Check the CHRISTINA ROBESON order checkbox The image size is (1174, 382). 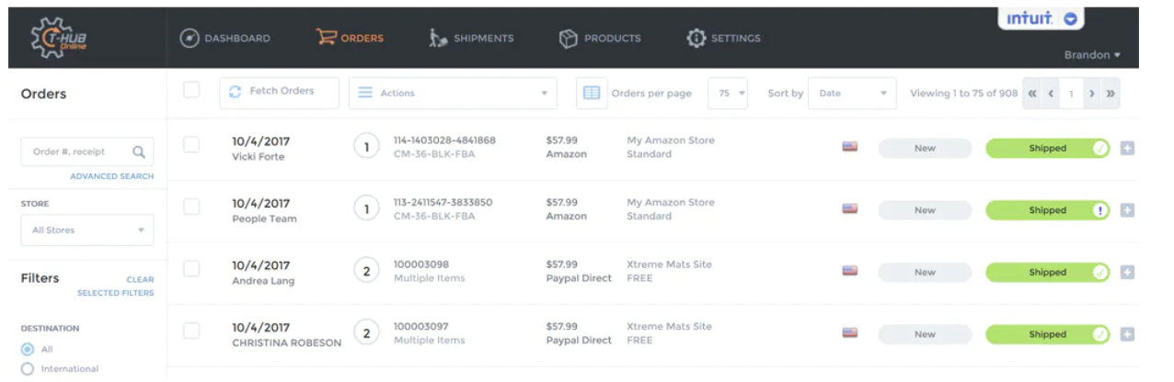[191, 331]
